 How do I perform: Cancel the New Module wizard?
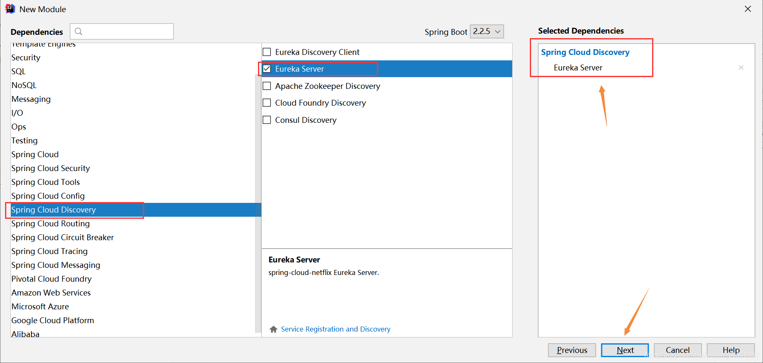point(678,350)
